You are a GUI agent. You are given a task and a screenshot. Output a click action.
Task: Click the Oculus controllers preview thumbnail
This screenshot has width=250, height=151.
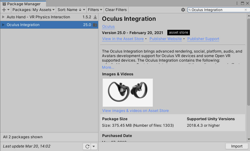[128, 92]
